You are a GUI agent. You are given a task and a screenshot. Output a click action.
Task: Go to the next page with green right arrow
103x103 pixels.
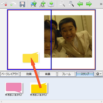pos(89,4)
